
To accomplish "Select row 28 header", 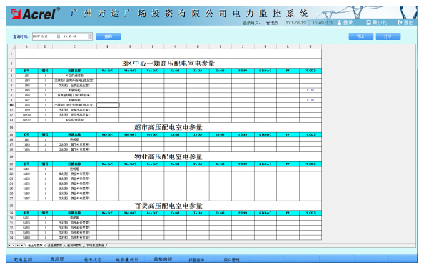I will pos(11,206).
